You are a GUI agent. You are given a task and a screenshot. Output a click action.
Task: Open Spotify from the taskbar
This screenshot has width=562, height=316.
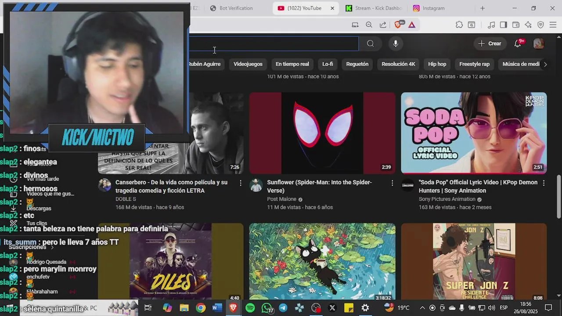[250, 308]
